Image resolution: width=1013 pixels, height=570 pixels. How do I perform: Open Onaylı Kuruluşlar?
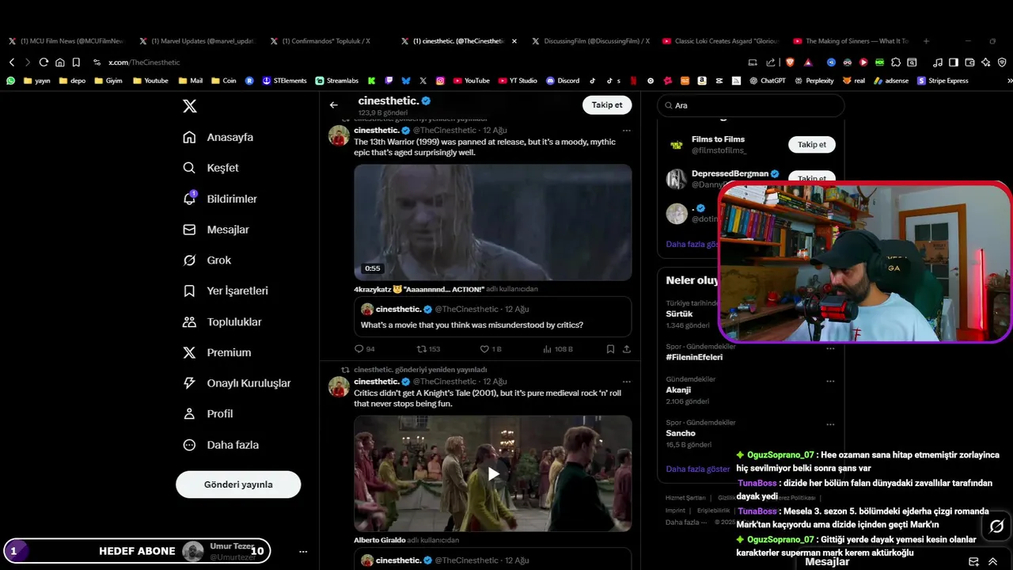(x=237, y=383)
